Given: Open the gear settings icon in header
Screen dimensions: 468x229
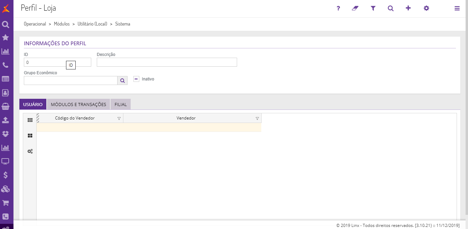Looking at the screenshot, I should [x=427, y=8].
